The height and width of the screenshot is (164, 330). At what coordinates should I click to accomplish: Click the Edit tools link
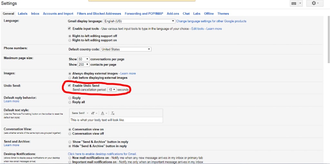[198, 29]
